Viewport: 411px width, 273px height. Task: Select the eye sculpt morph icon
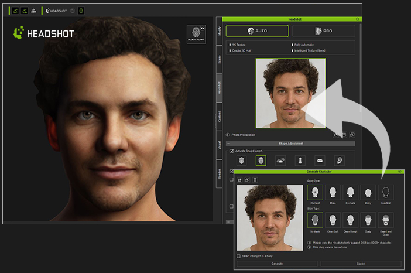pyautogui.click(x=280, y=160)
